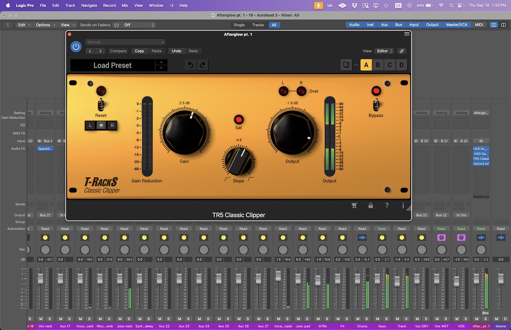511x330 pixels.
Task: Click the shopping cart icon in the plugin footer
Action: [354, 205]
